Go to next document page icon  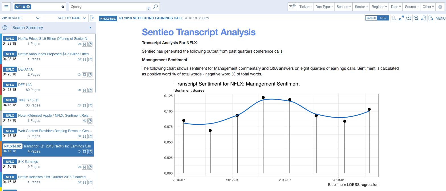(x=431, y=18)
